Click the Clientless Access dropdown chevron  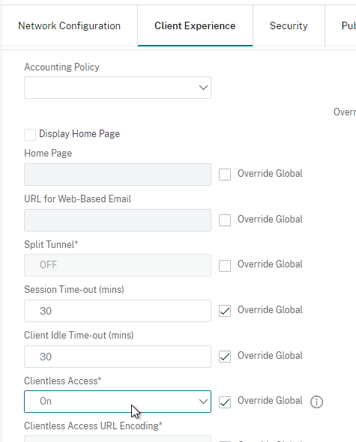pyautogui.click(x=203, y=402)
